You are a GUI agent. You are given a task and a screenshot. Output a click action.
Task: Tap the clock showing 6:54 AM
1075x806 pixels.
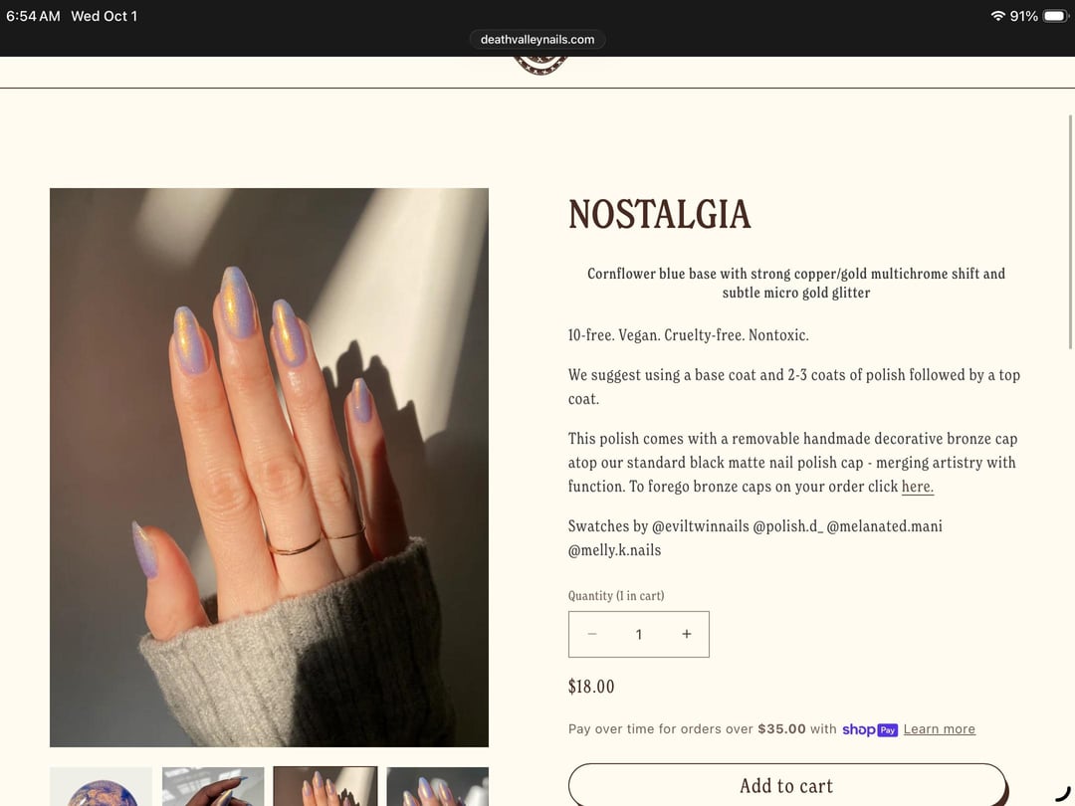pyautogui.click(x=33, y=16)
